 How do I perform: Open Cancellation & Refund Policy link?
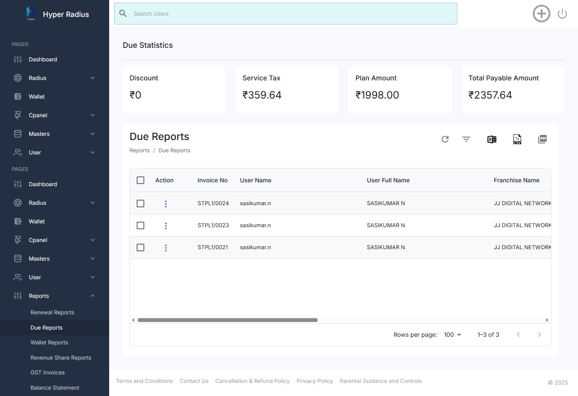pos(252,381)
